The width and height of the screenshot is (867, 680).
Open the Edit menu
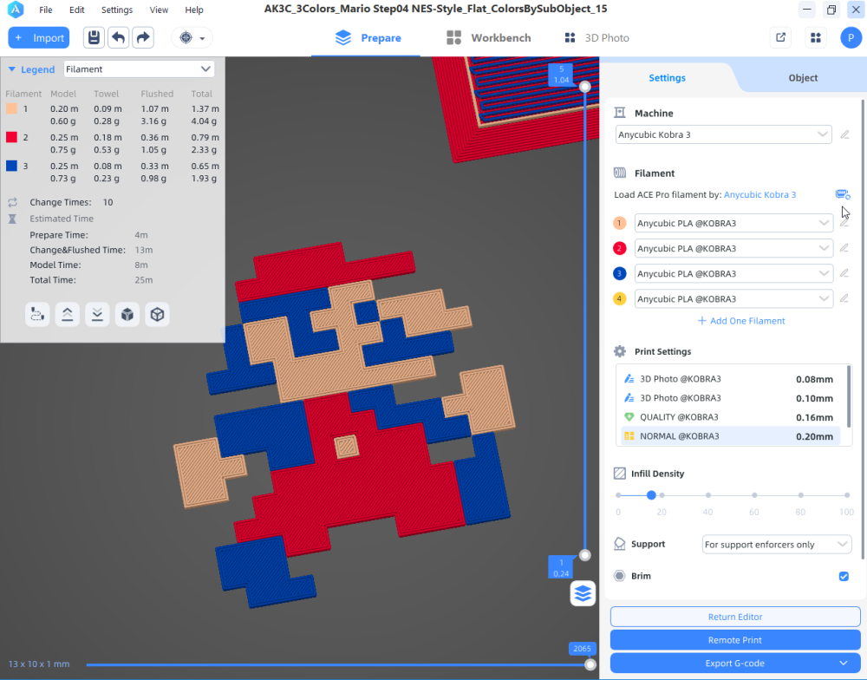[x=77, y=10]
